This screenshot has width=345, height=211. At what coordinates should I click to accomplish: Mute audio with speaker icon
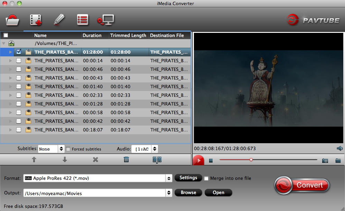point(339,148)
